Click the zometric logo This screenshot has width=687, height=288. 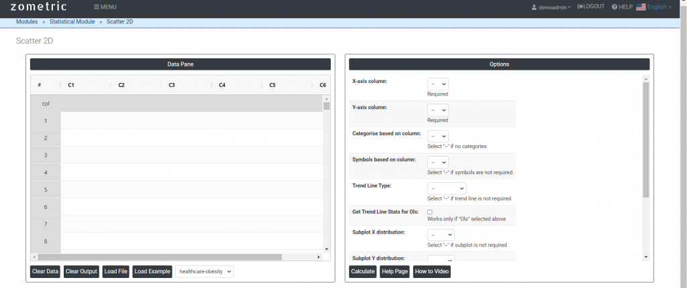38,7
